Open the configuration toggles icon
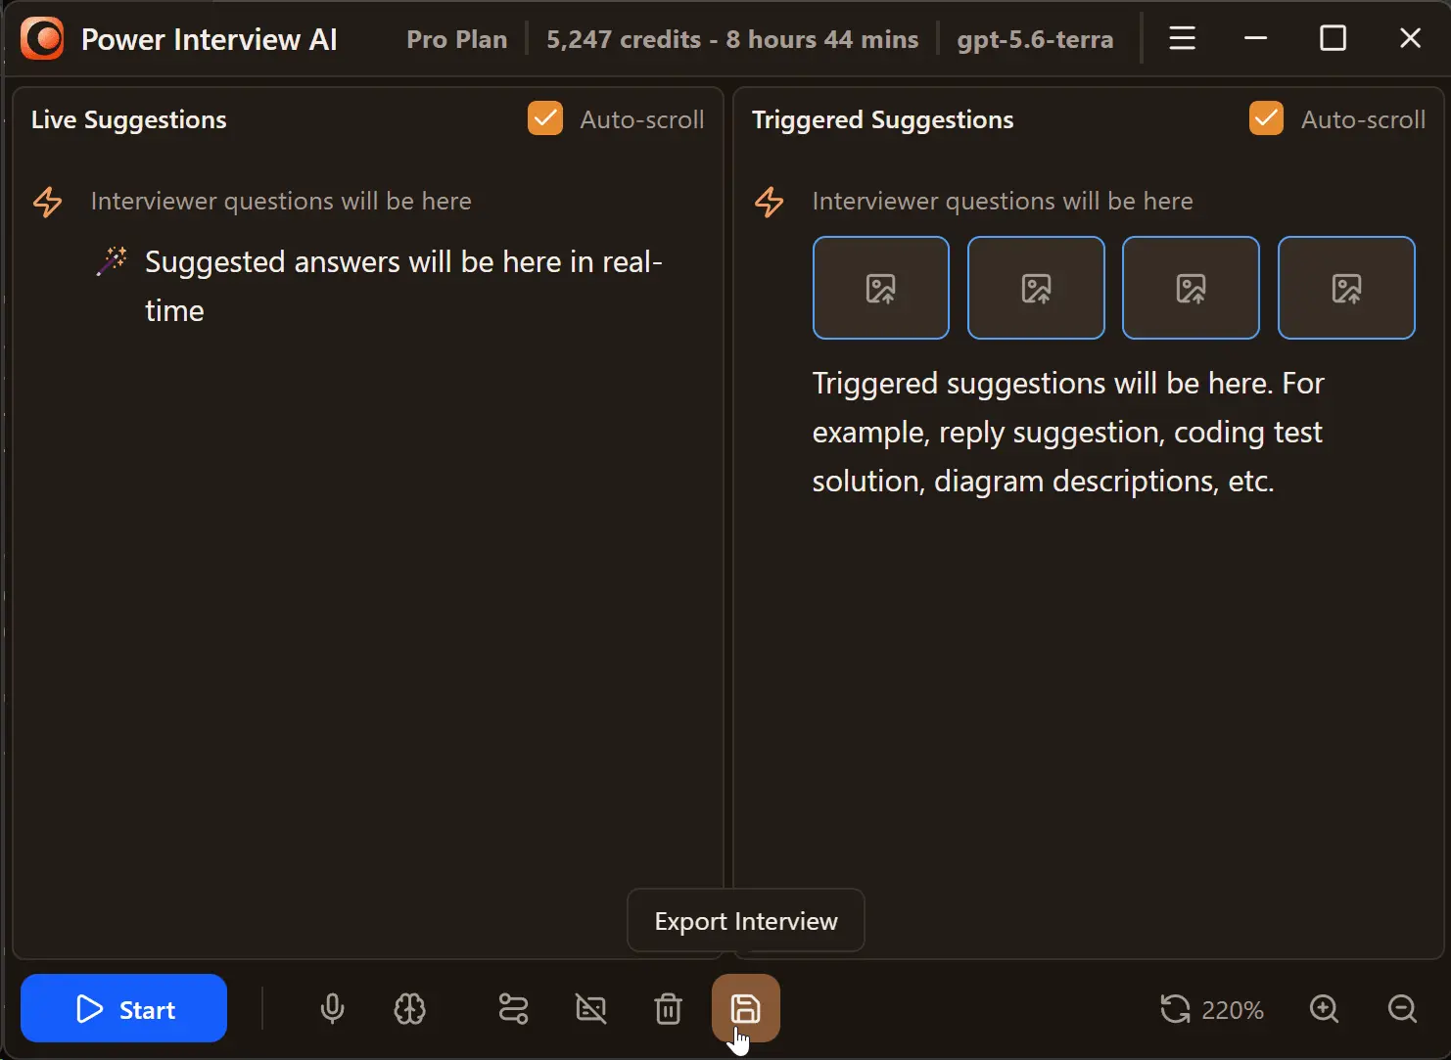1451x1060 pixels. (513, 1008)
